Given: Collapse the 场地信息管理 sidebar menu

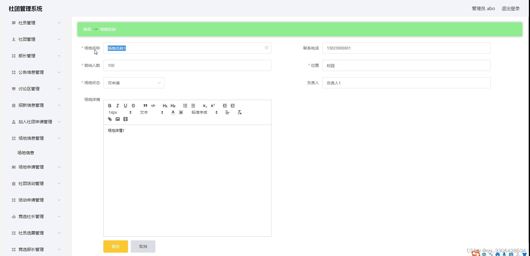Looking at the screenshot, I should coord(36,138).
